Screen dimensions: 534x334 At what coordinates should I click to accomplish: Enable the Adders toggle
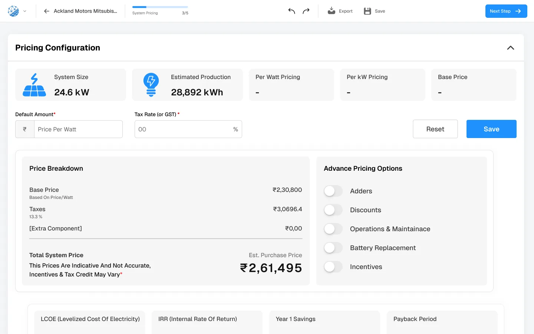(x=333, y=191)
